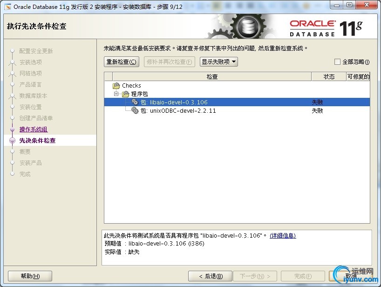Open the 详细信息 link
The image size is (381, 287).
click(x=283, y=235)
